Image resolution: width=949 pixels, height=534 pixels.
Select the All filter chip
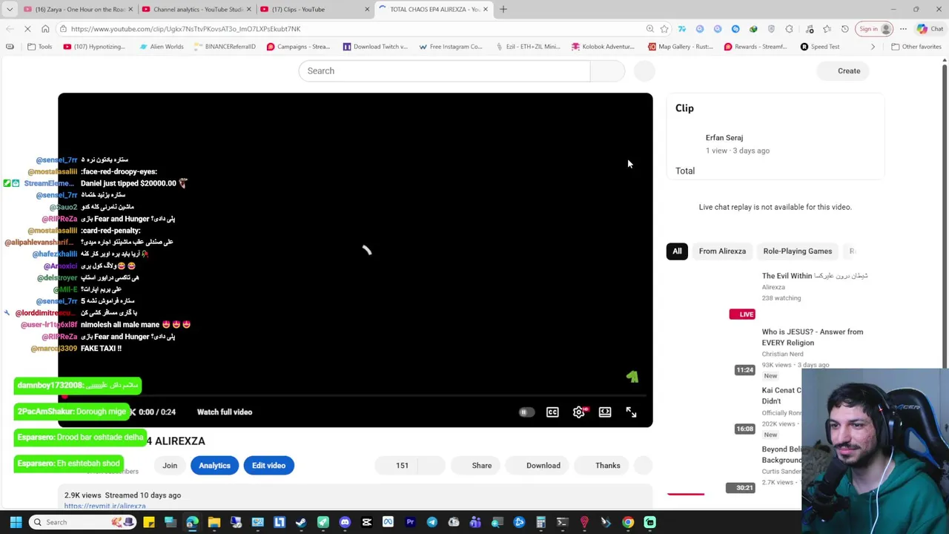pyautogui.click(x=677, y=251)
